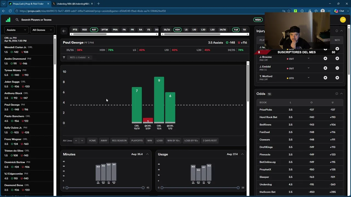
Task: Click the filter funnel icon
Action: coord(64,57)
